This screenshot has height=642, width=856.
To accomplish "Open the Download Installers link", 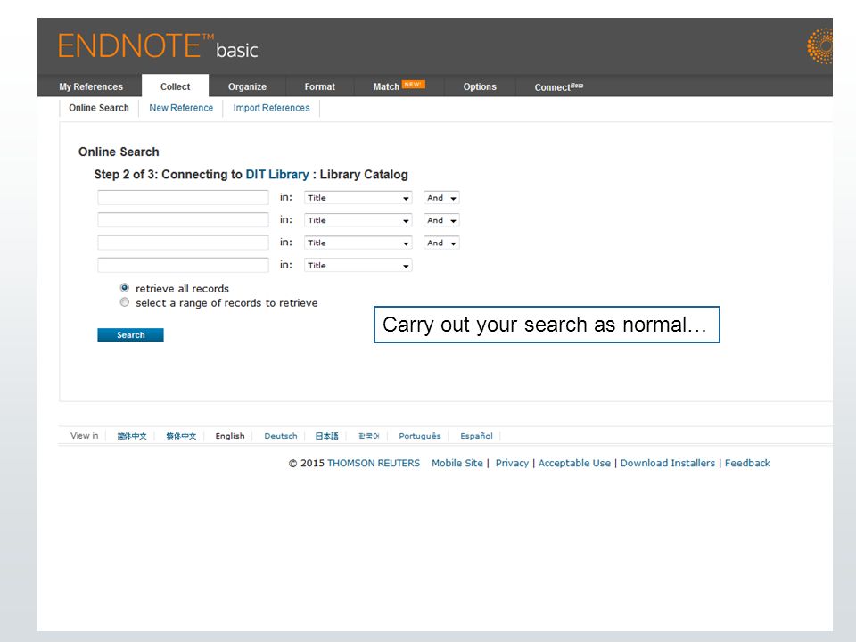I will pyautogui.click(x=668, y=464).
